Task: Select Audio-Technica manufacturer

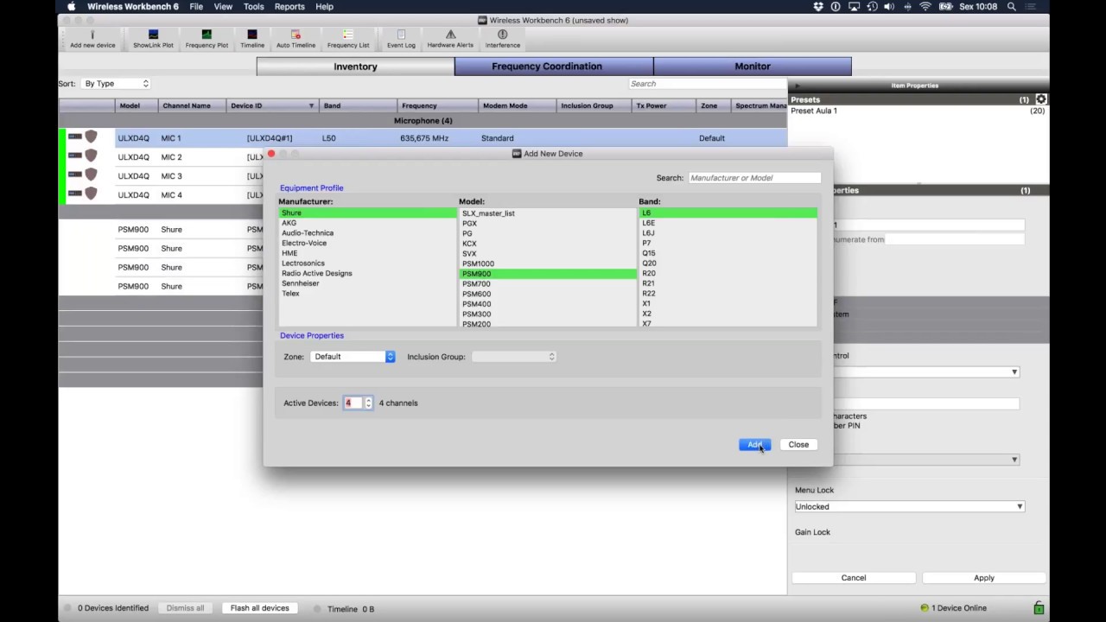Action: [367, 233]
